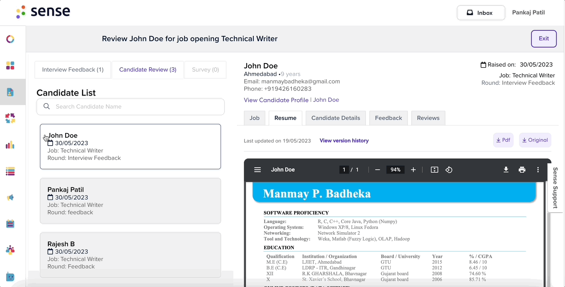Click the Manmay P. Badheka resume header
565x287 pixels.
click(x=317, y=194)
